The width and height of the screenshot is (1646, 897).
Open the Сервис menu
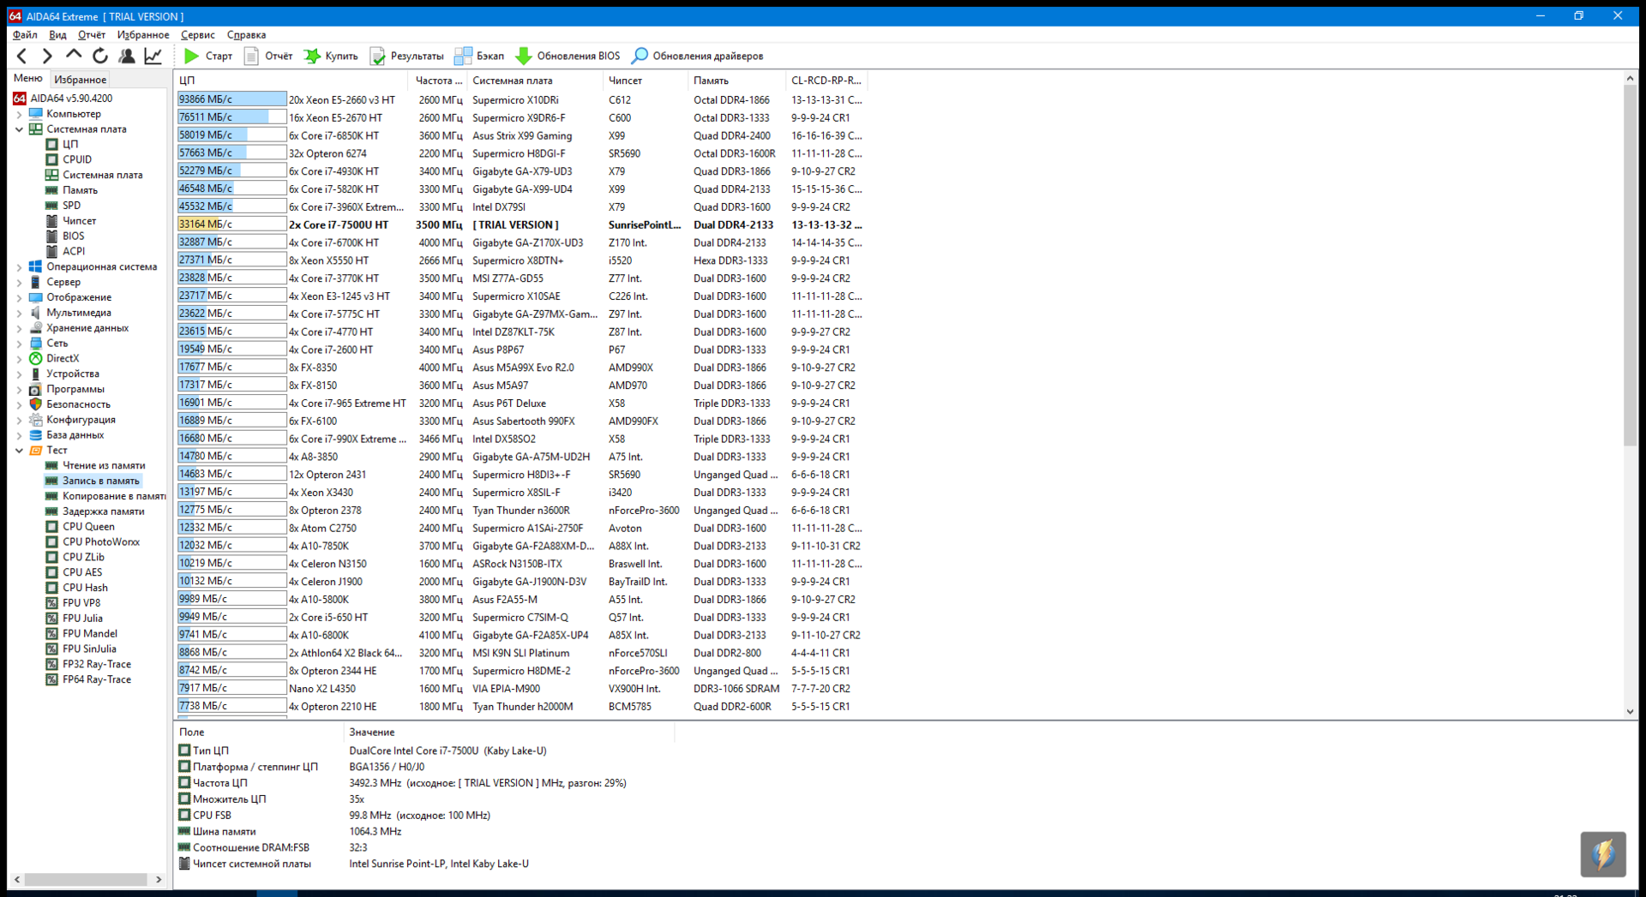(x=197, y=35)
